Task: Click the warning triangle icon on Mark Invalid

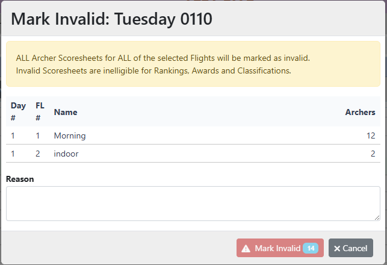Action: click(x=246, y=248)
